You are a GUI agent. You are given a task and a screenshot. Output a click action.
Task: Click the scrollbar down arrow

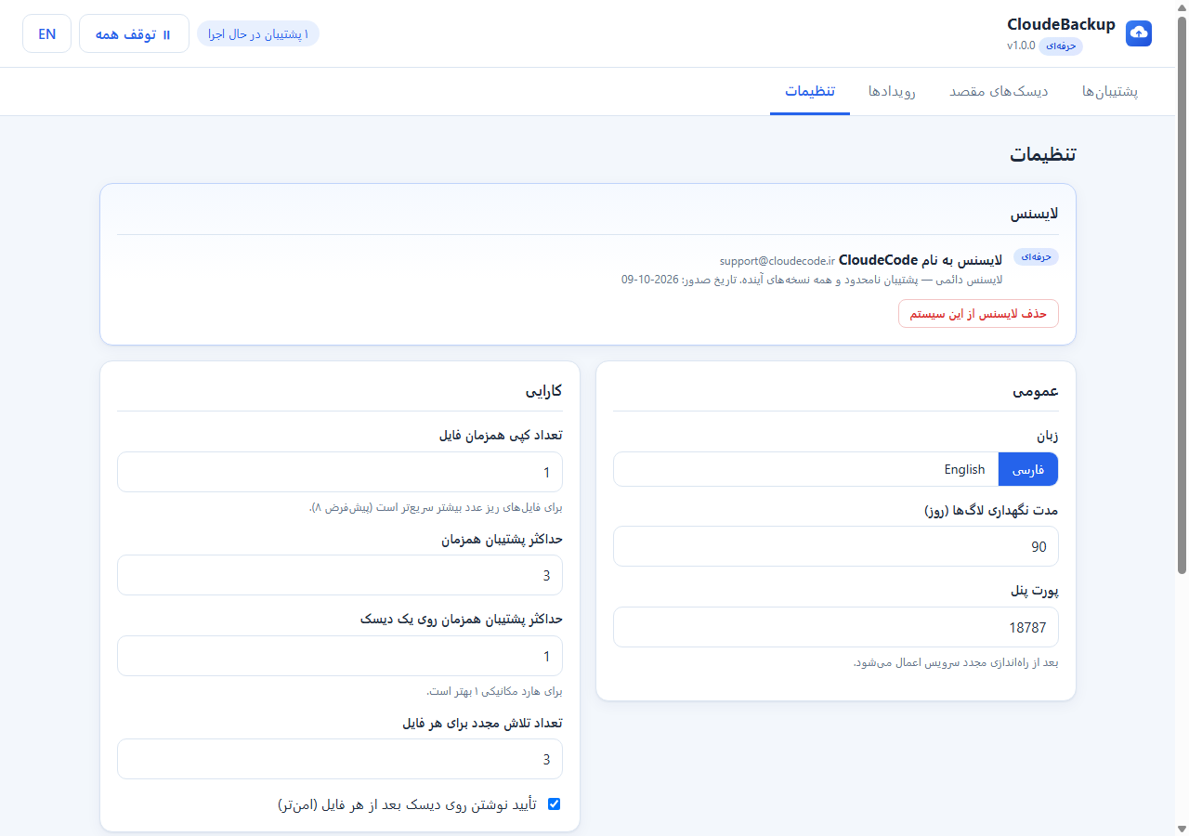[1182, 829]
